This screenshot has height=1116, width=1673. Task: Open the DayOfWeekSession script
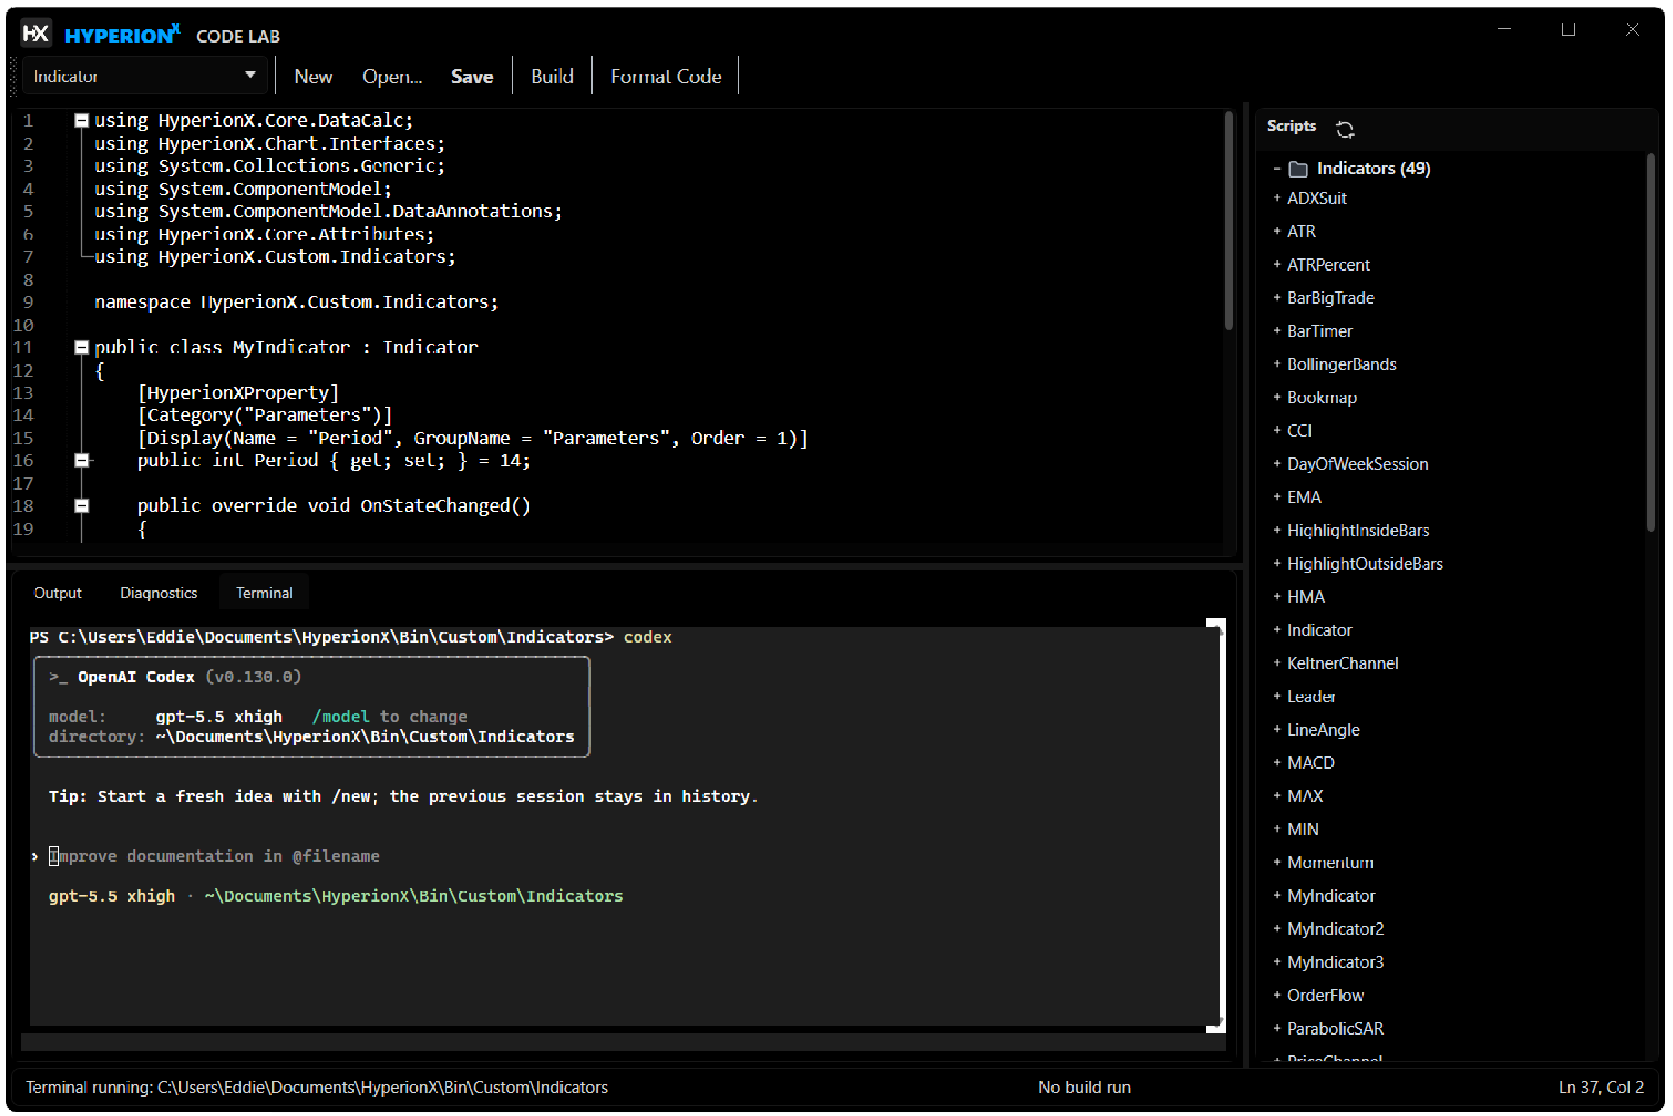[1357, 464]
